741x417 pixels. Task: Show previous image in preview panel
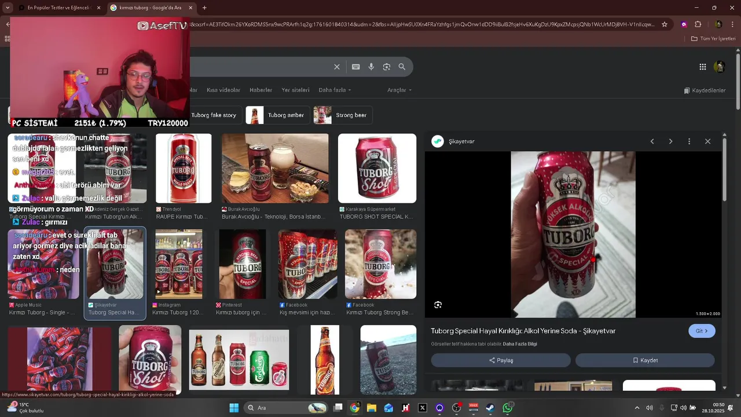click(652, 141)
